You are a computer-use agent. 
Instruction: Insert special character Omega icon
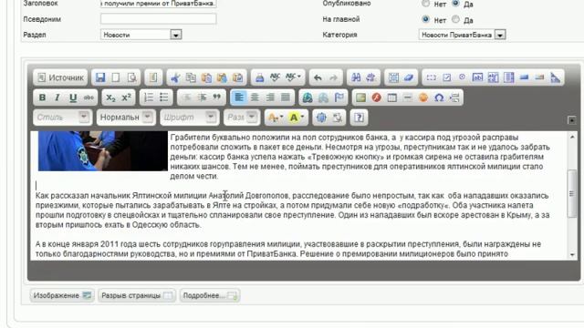439,97
